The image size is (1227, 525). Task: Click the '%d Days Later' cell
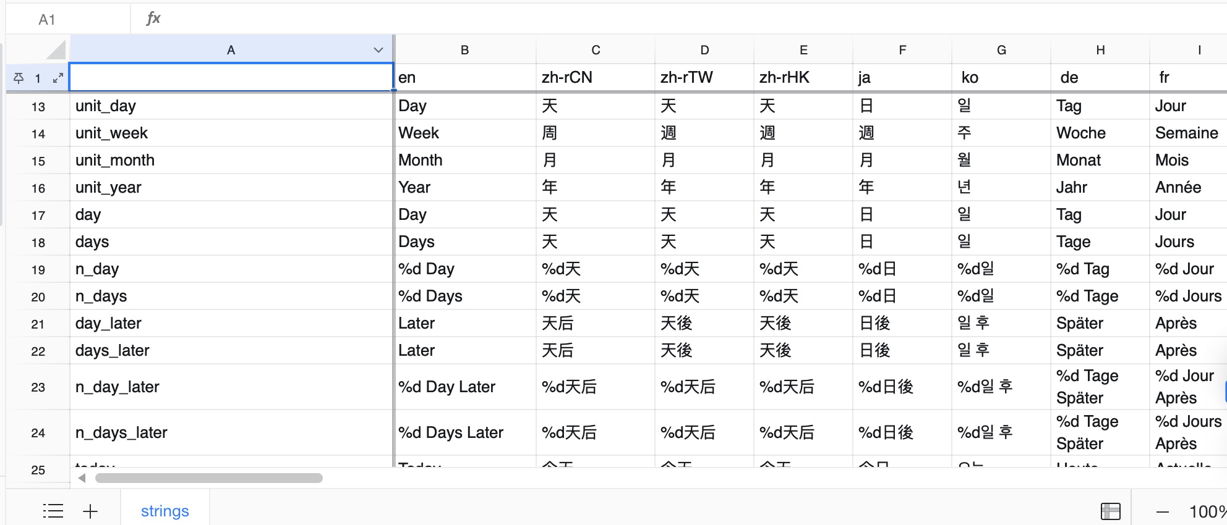point(465,432)
